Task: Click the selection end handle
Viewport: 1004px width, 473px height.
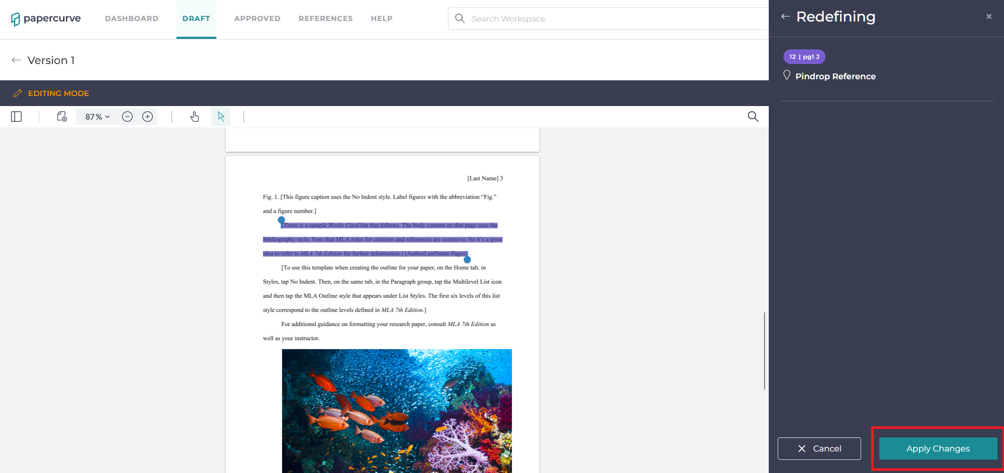Action: 467,259
